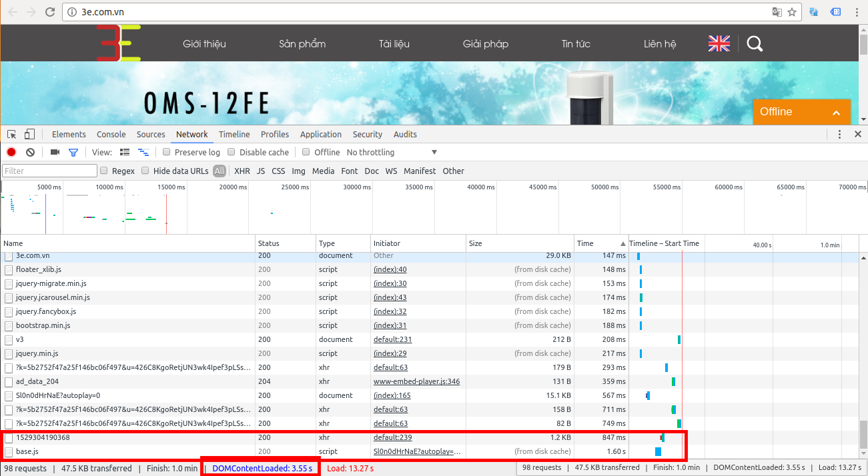Click in the network Filter text box
This screenshot has height=476, width=868.
(49, 171)
